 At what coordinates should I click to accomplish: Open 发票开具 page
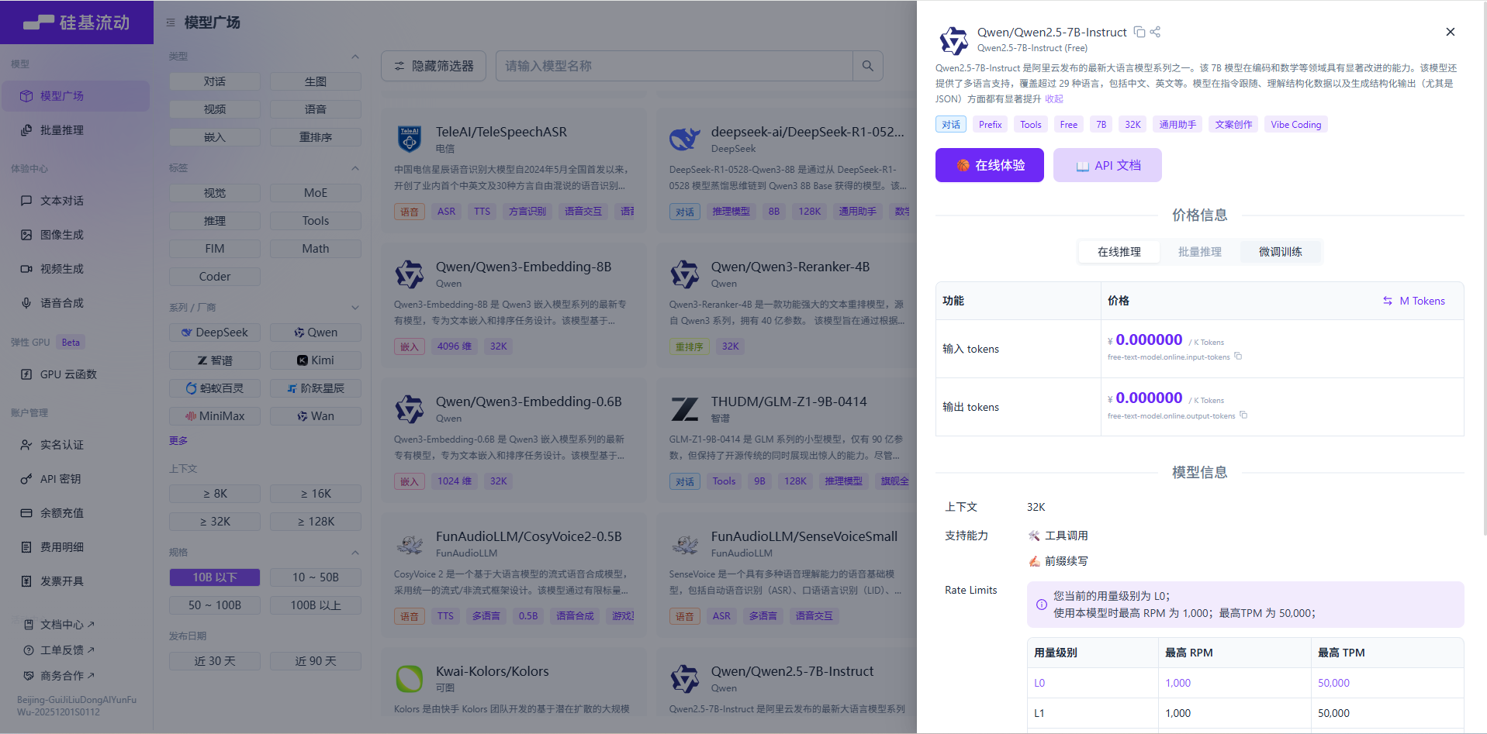pos(75,581)
